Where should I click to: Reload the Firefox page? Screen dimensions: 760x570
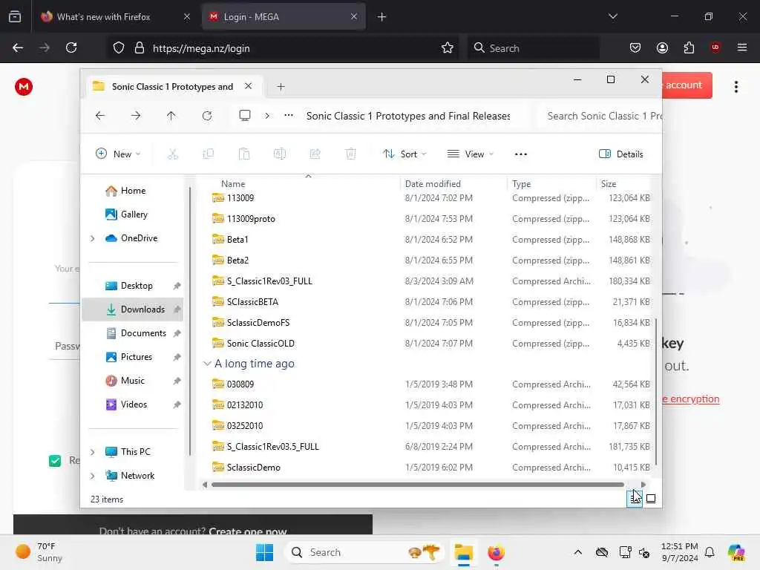click(x=71, y=47)
